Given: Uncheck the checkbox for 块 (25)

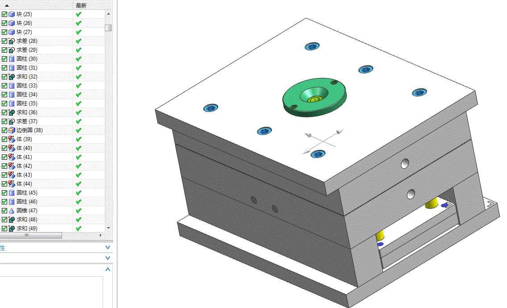Looking at the screenshot, I should point(4,14).
